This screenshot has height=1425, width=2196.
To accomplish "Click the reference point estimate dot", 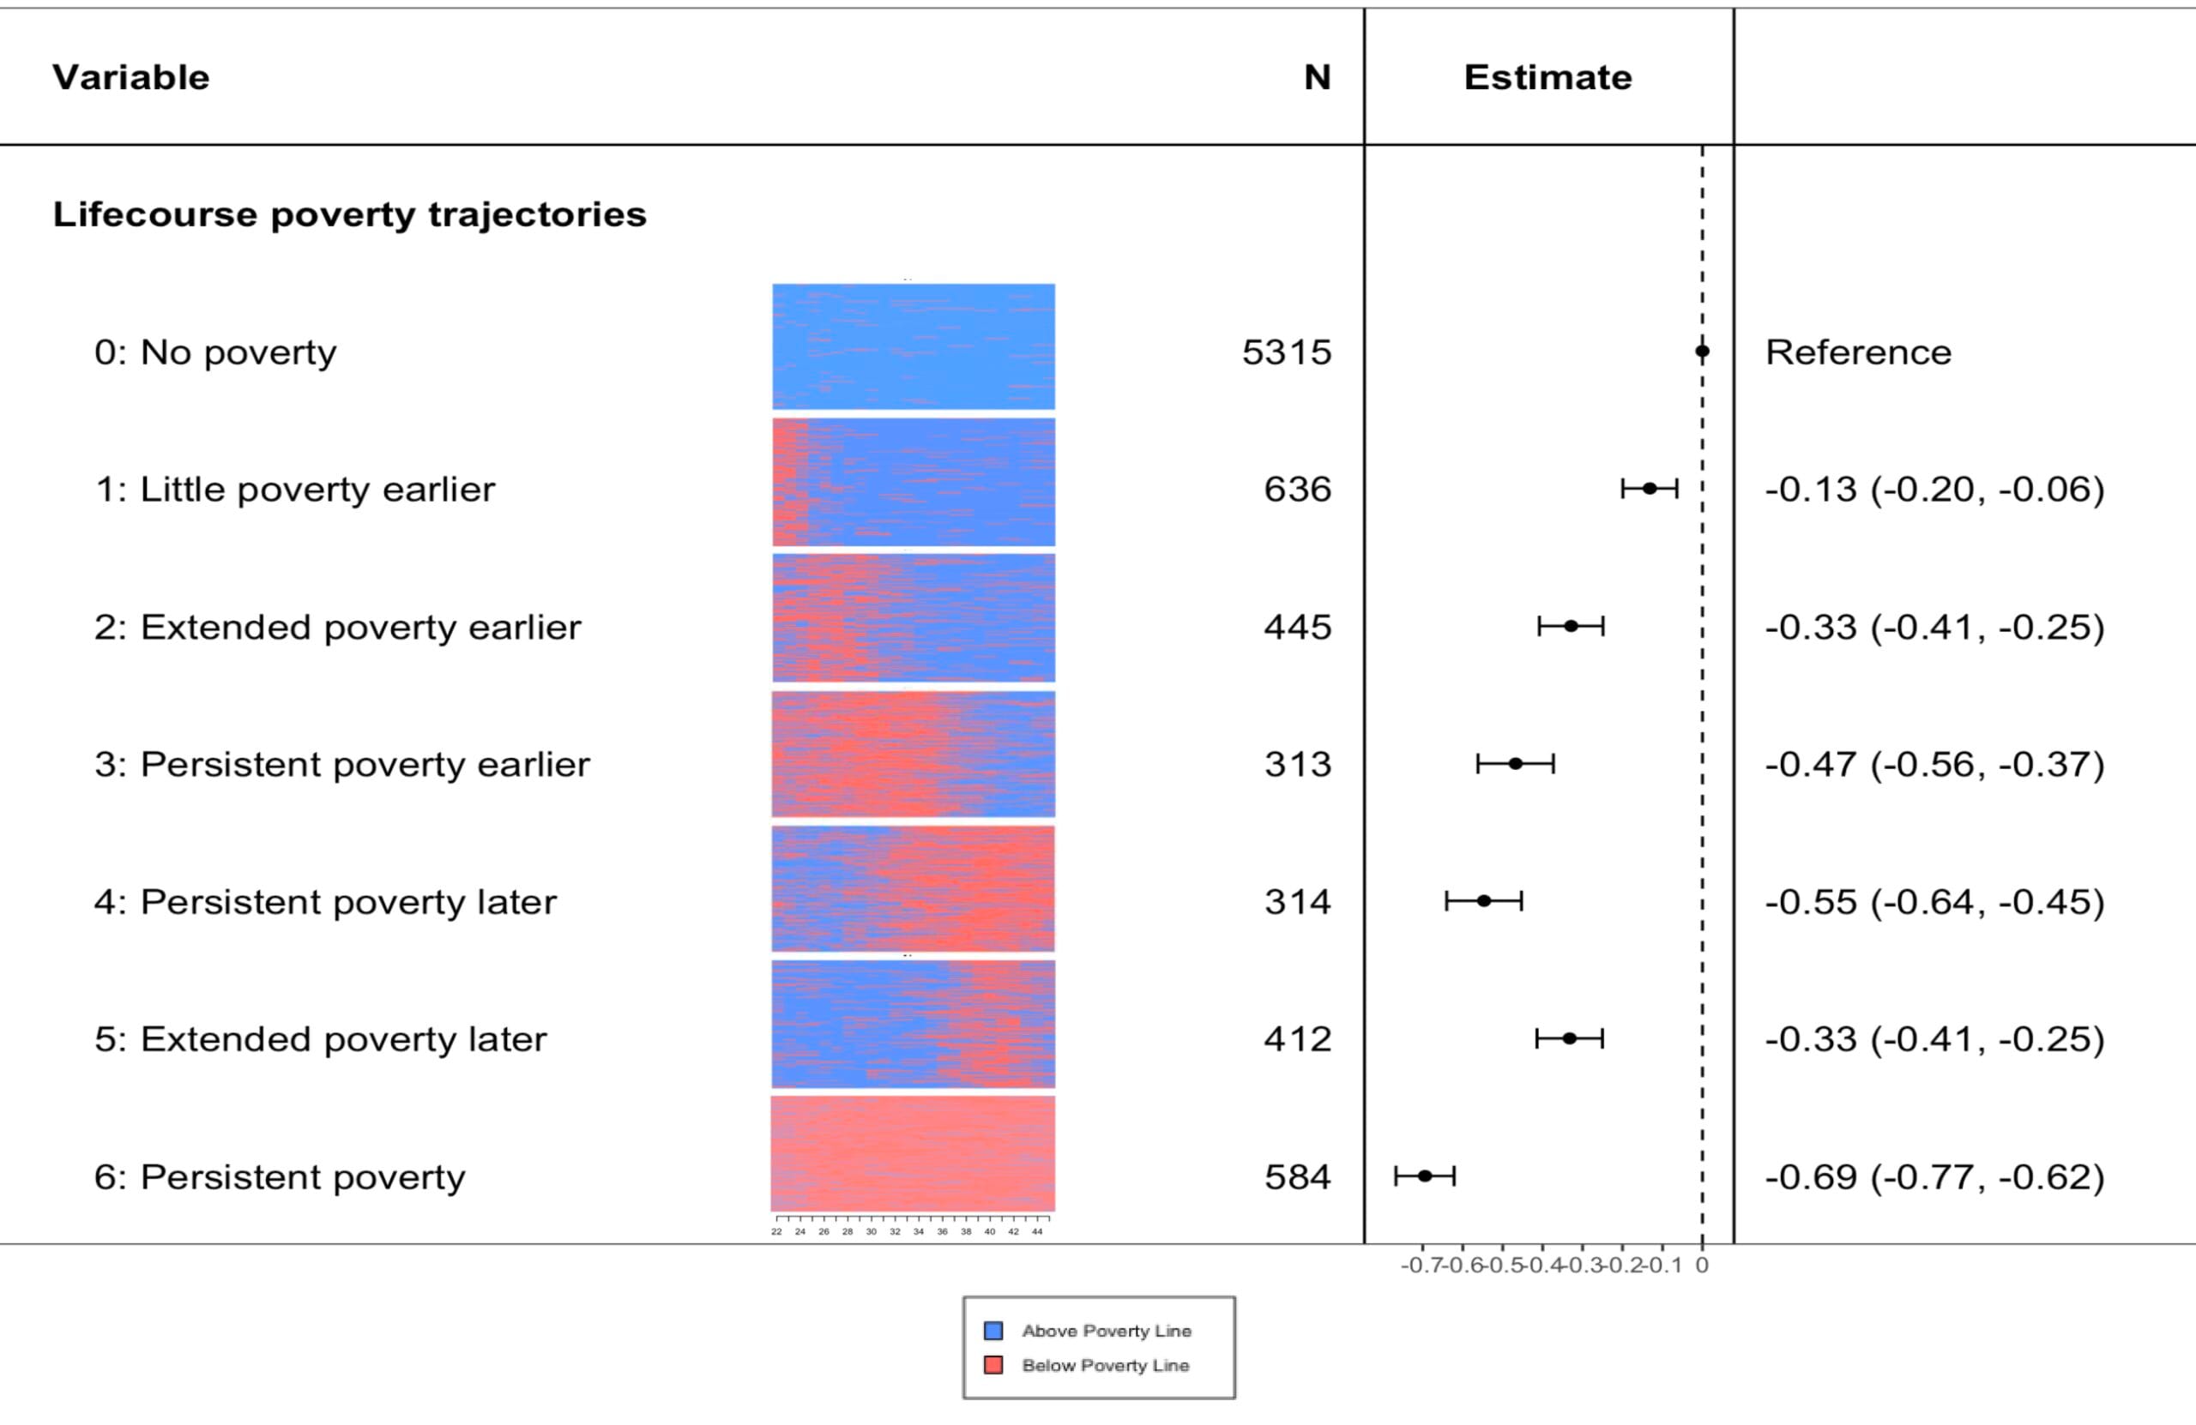I will coord(1703,352).
